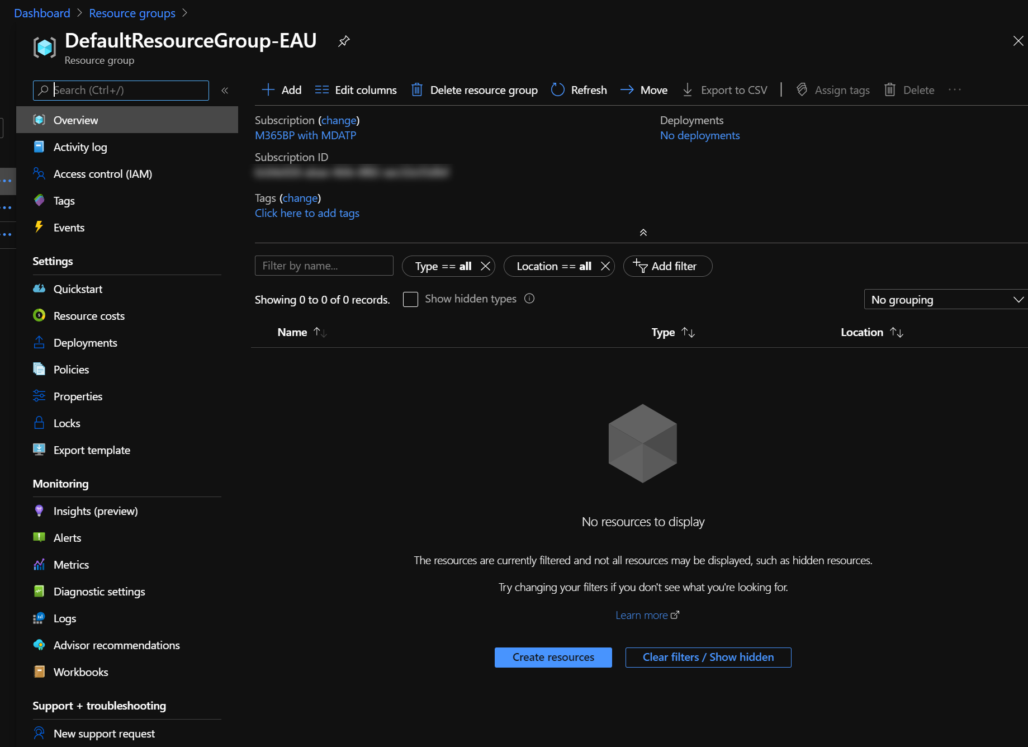Collapse the left navigation menu
Viewport: 1028px width, 747px height.
coord(225,91)
